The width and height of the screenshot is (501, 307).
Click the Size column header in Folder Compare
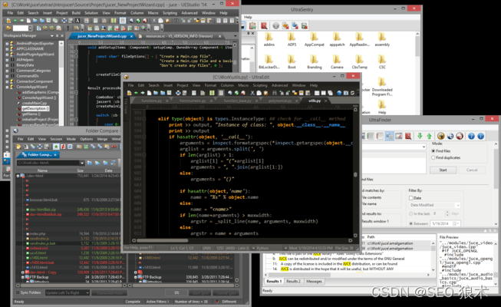click(x=81, y=170)
